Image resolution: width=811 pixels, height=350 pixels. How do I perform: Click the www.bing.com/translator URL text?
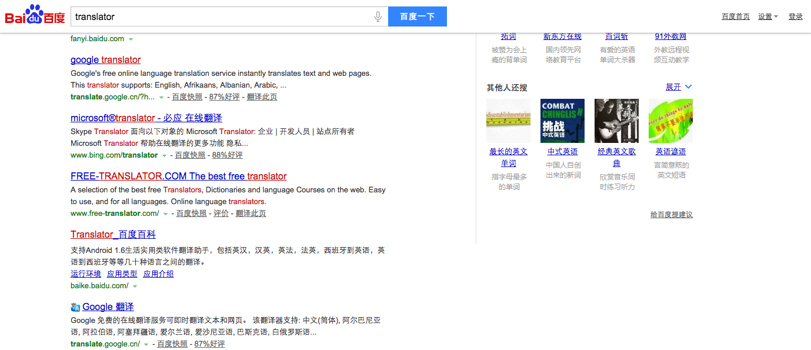(114, 155)
